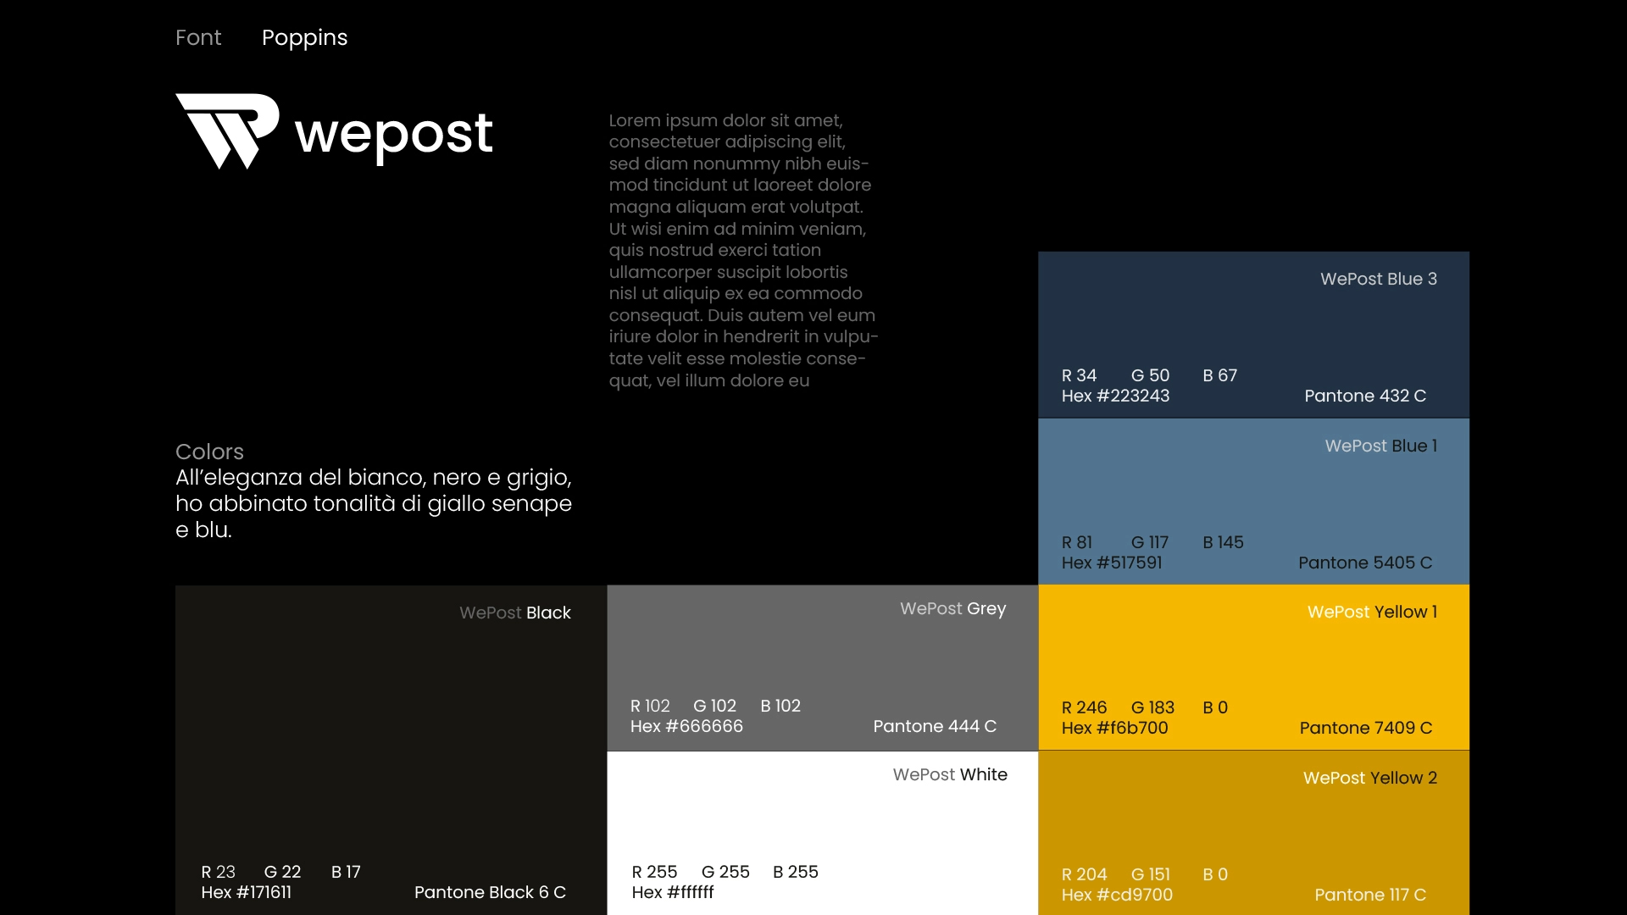The width and height of the screenshot is (1627, 915).
Task: Click 'G 151' in Yellow 2 swatch
Action: pyautogui.click(x=1151, y=874)
